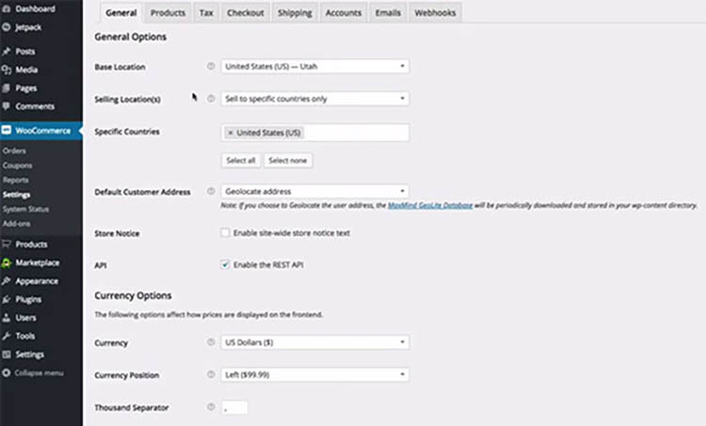Switch to the Emails tab
The image size is (706, 426).
[x=388, y=12]
